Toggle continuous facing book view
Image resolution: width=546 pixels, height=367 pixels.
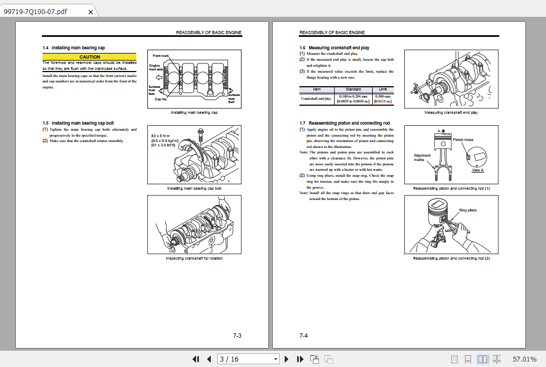(x=497, y=359)
